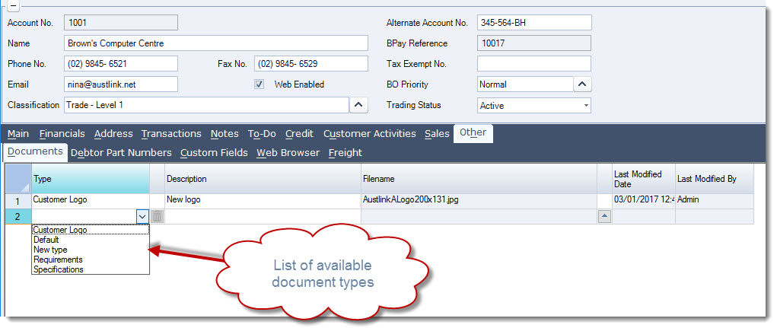Select row 2 via its row header

pyautogui.click(x=18, y=217)
